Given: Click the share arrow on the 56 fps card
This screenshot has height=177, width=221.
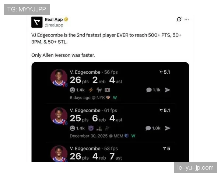Looking at the screenshot, I should [x=168, y=90].
